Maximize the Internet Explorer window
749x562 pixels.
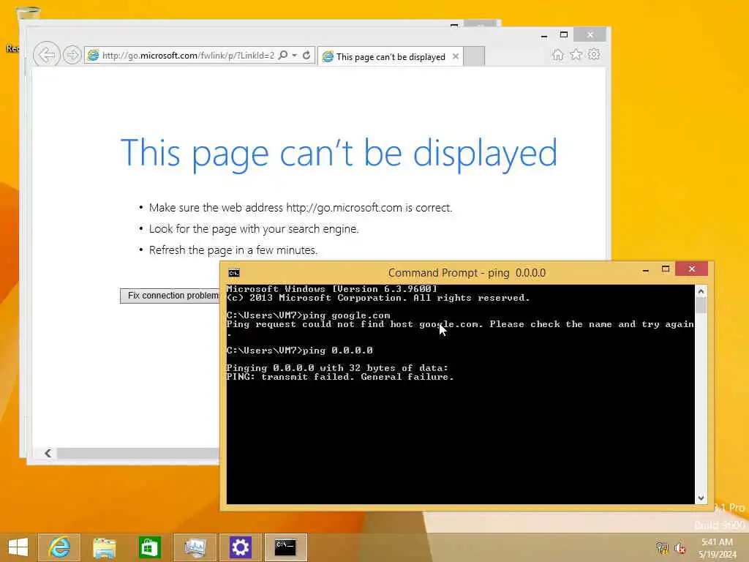pyautogui.click(x=564, y=35)
